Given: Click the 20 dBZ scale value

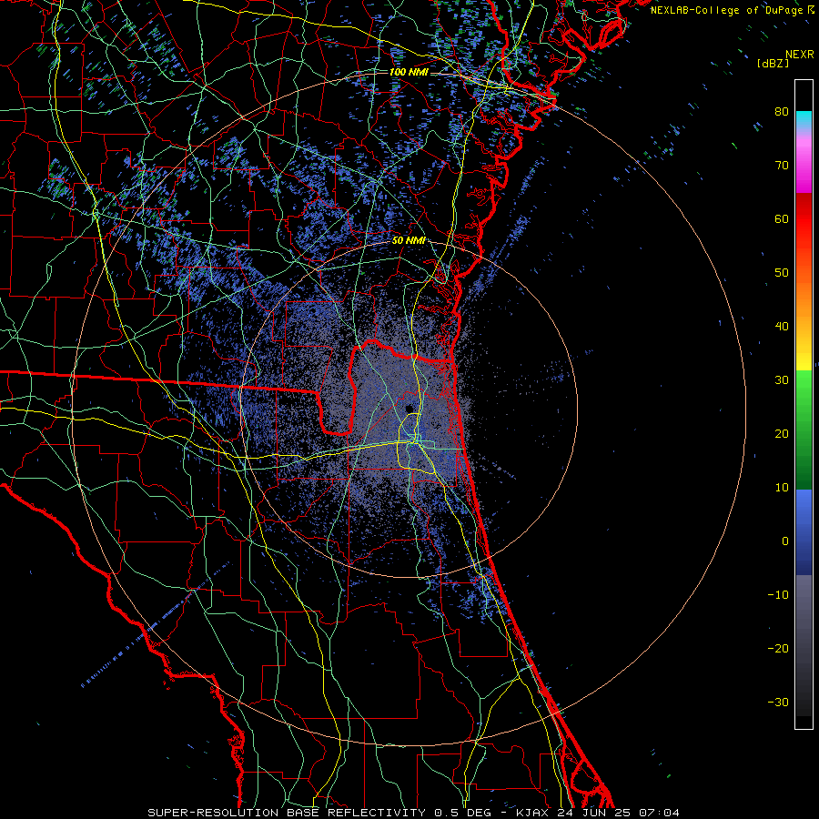Looking at the screenshot, I should point(782,434).
